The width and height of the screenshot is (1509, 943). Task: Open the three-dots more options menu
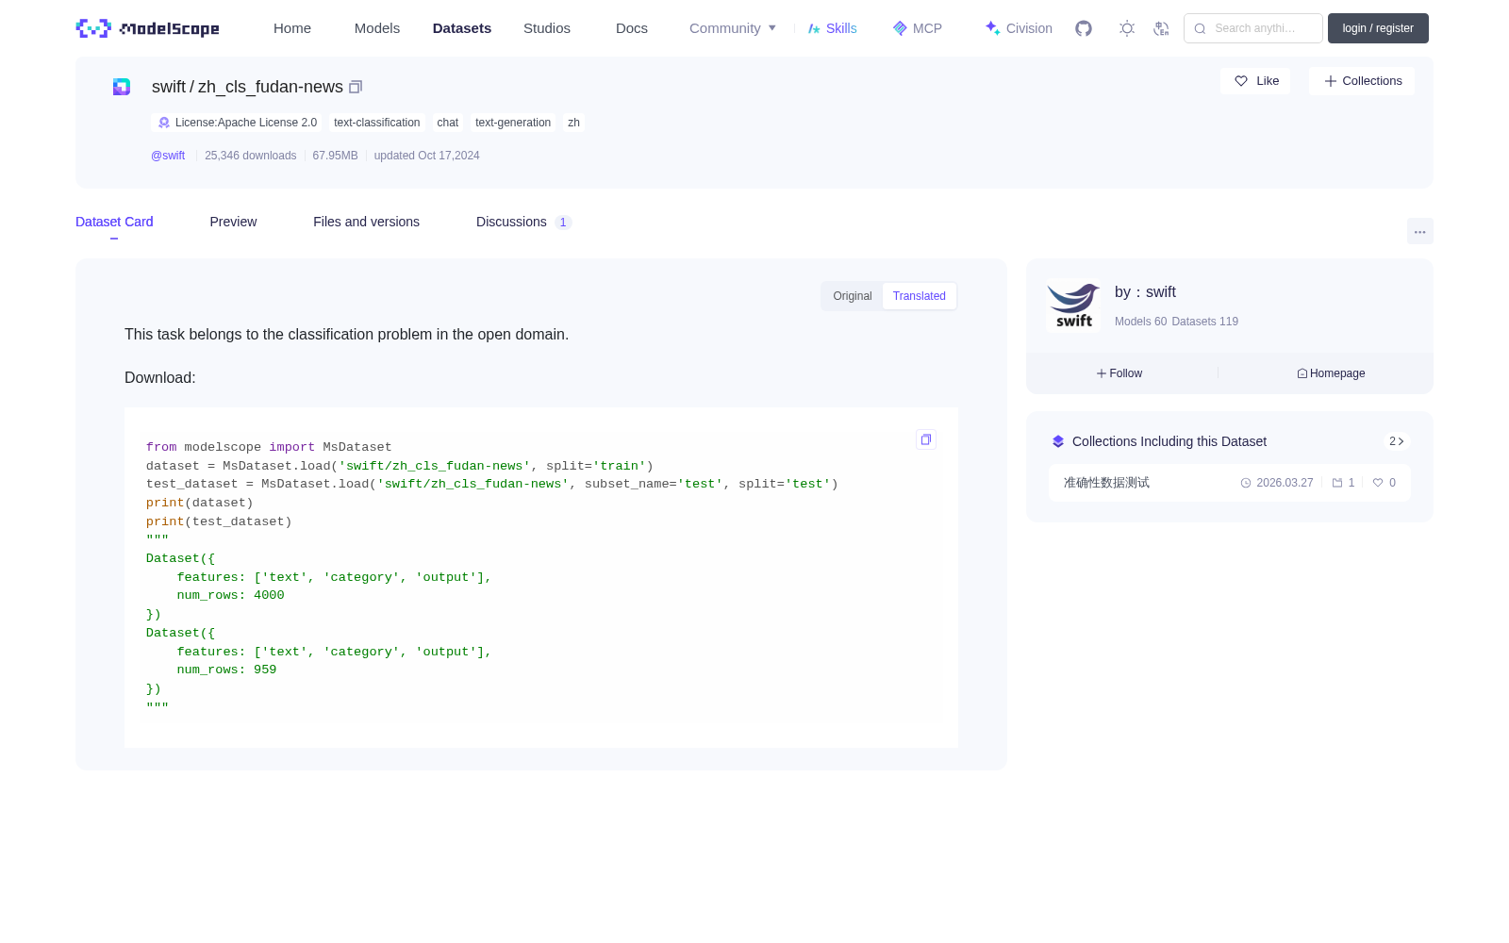[1420, 231]
